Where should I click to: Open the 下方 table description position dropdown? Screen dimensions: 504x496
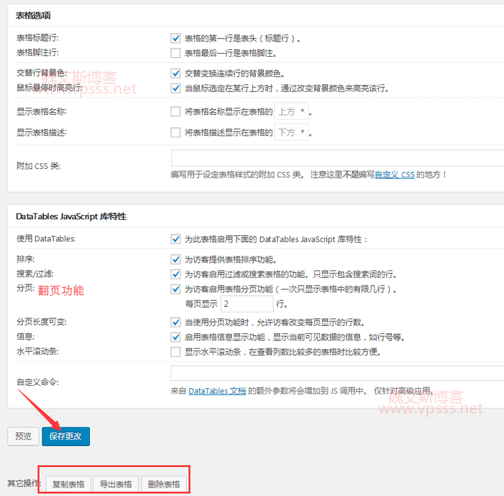(291, 132)
